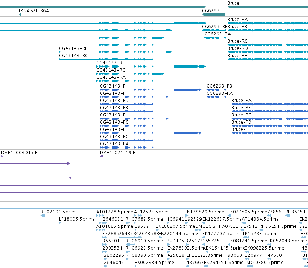The height and width of the screenshot is (268, 308).
Task: Click the CG43143-PC protein label
Action: (114, 122)
